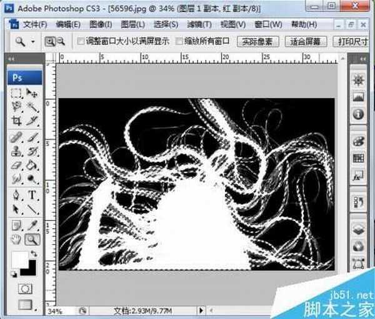The height and width of the screenshot is (319, 375).
Task: Select the Healing Brush tool
Action: (16, 137)
